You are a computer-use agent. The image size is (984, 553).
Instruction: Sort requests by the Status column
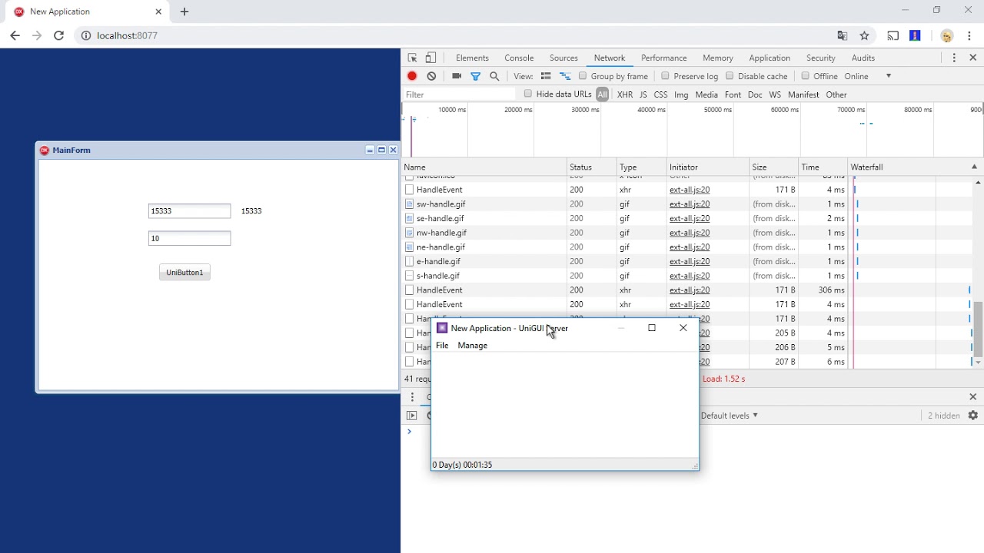pos(591,167)
